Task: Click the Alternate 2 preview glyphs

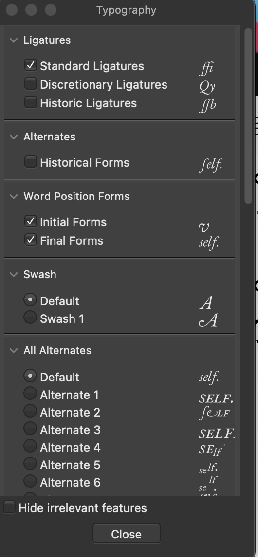Action: 214,414
